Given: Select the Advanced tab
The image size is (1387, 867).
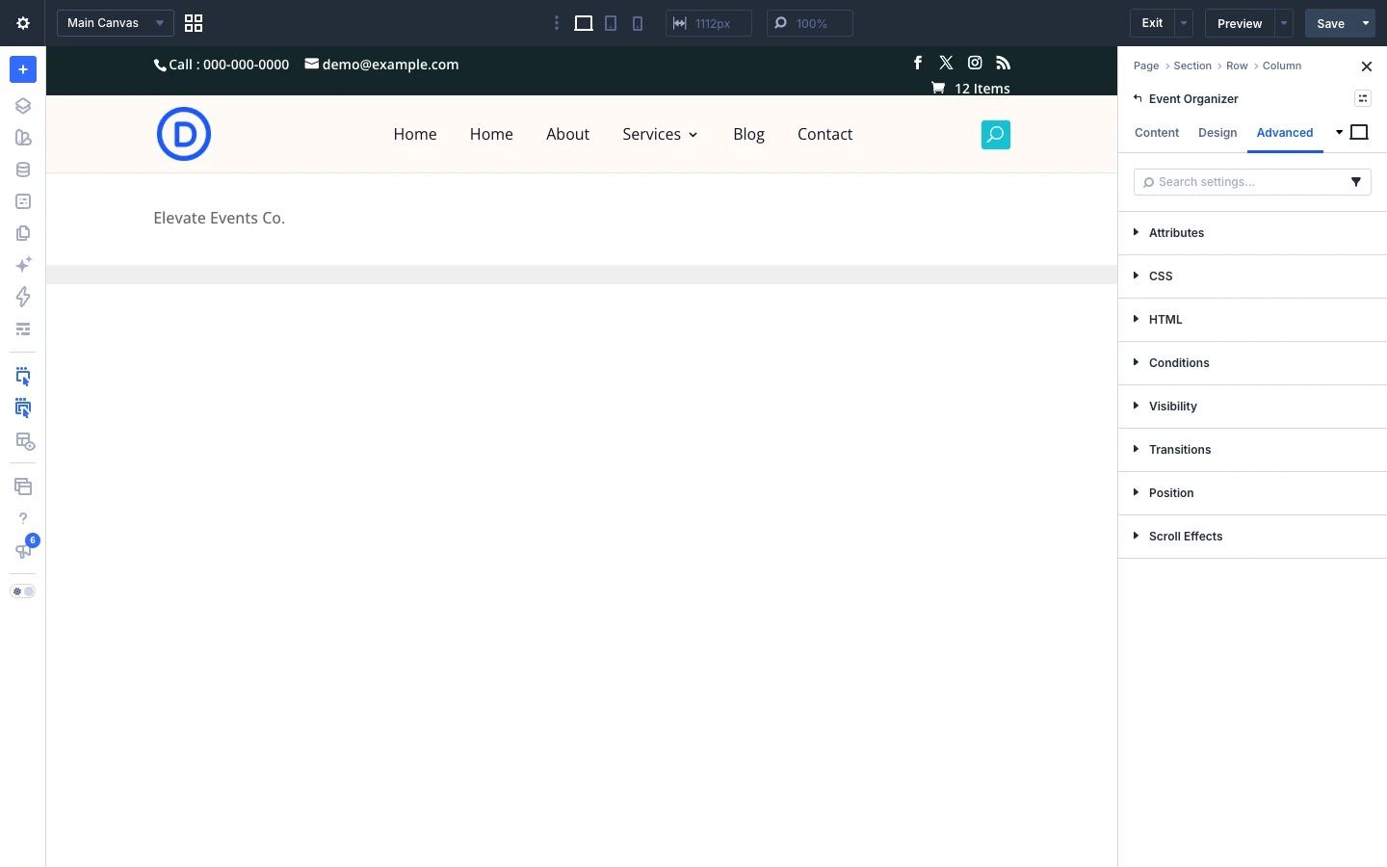Looking at the screenshot, I should (1285, 133).
